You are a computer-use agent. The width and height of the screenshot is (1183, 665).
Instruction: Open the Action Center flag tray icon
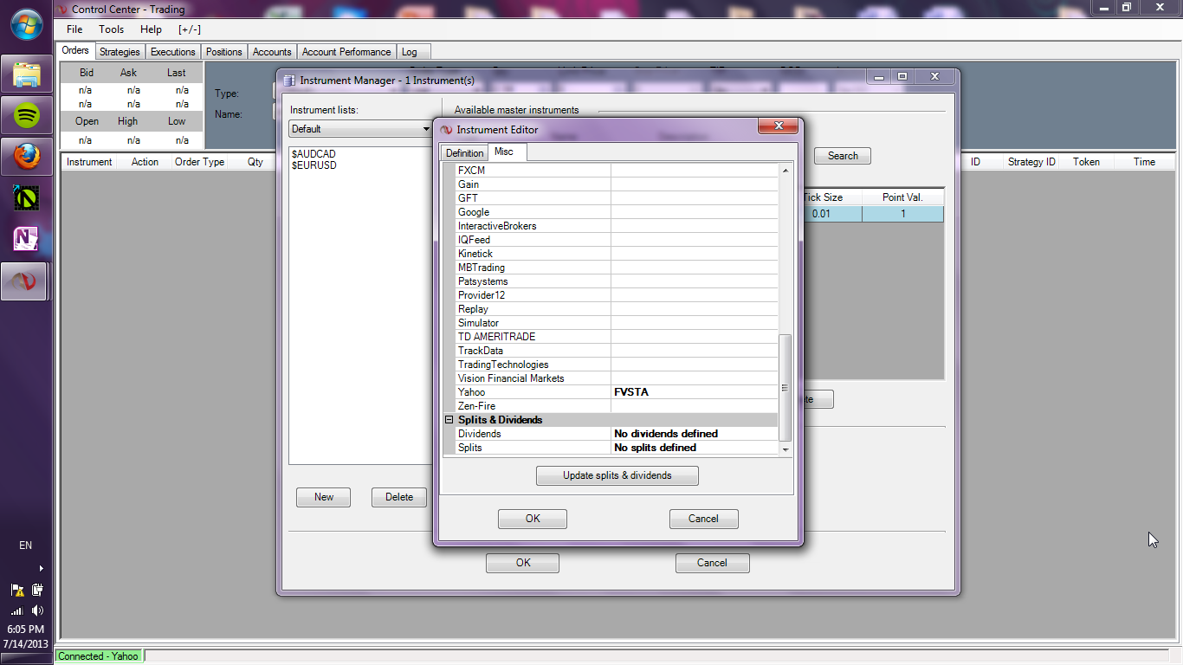[17, 591]
